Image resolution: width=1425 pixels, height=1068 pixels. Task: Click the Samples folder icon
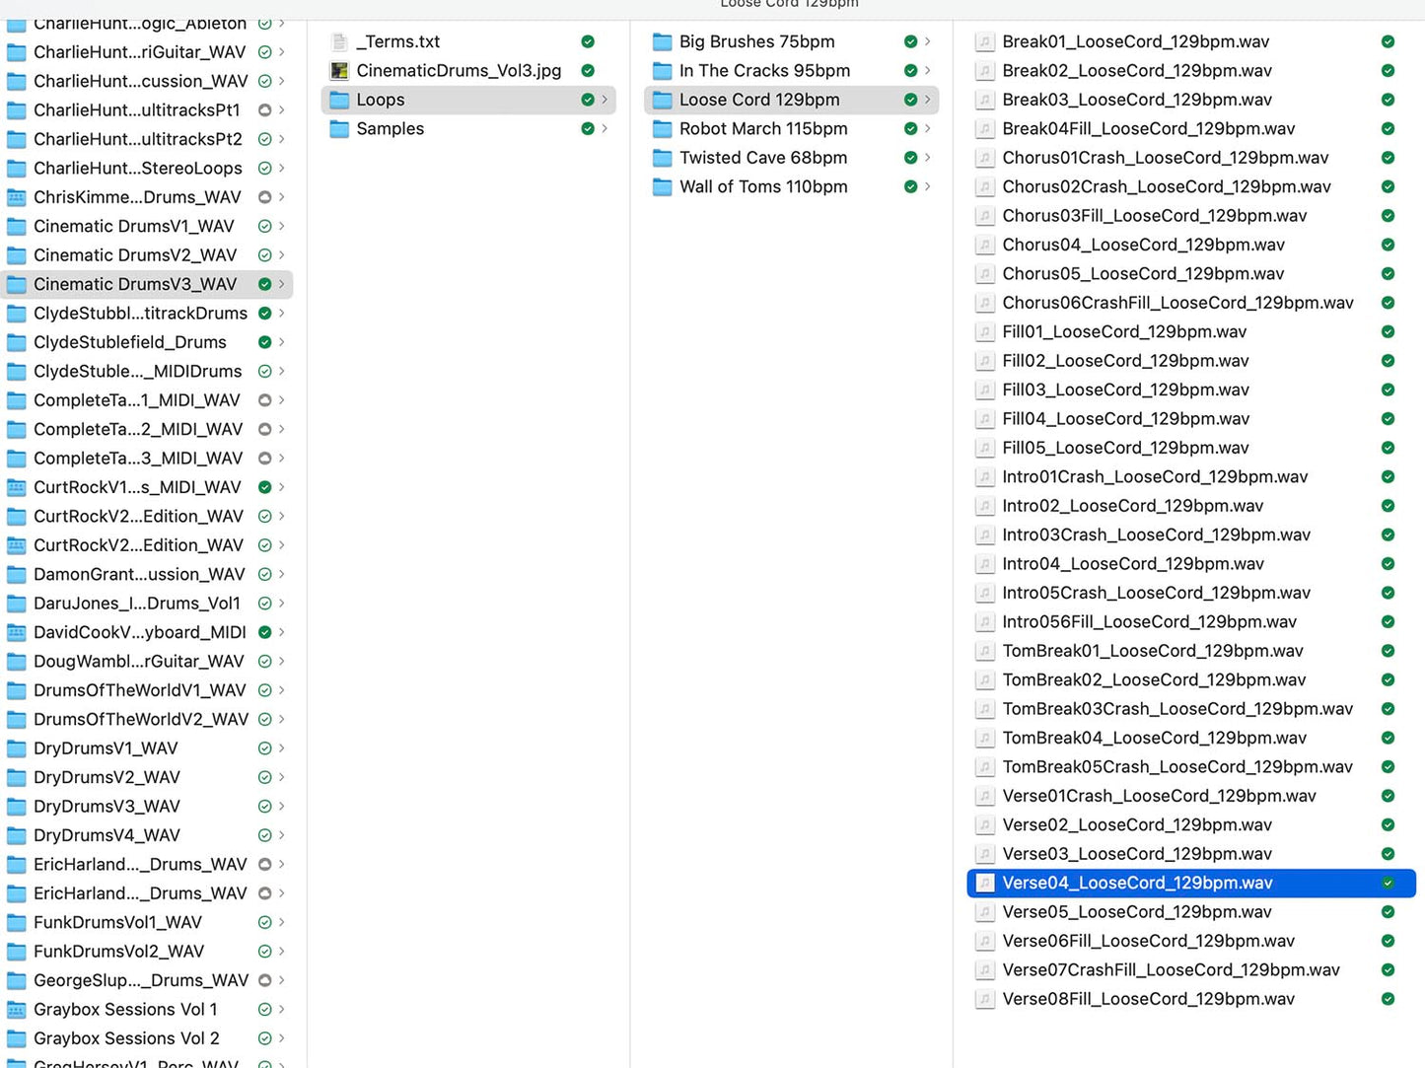[x=339, y=129]
